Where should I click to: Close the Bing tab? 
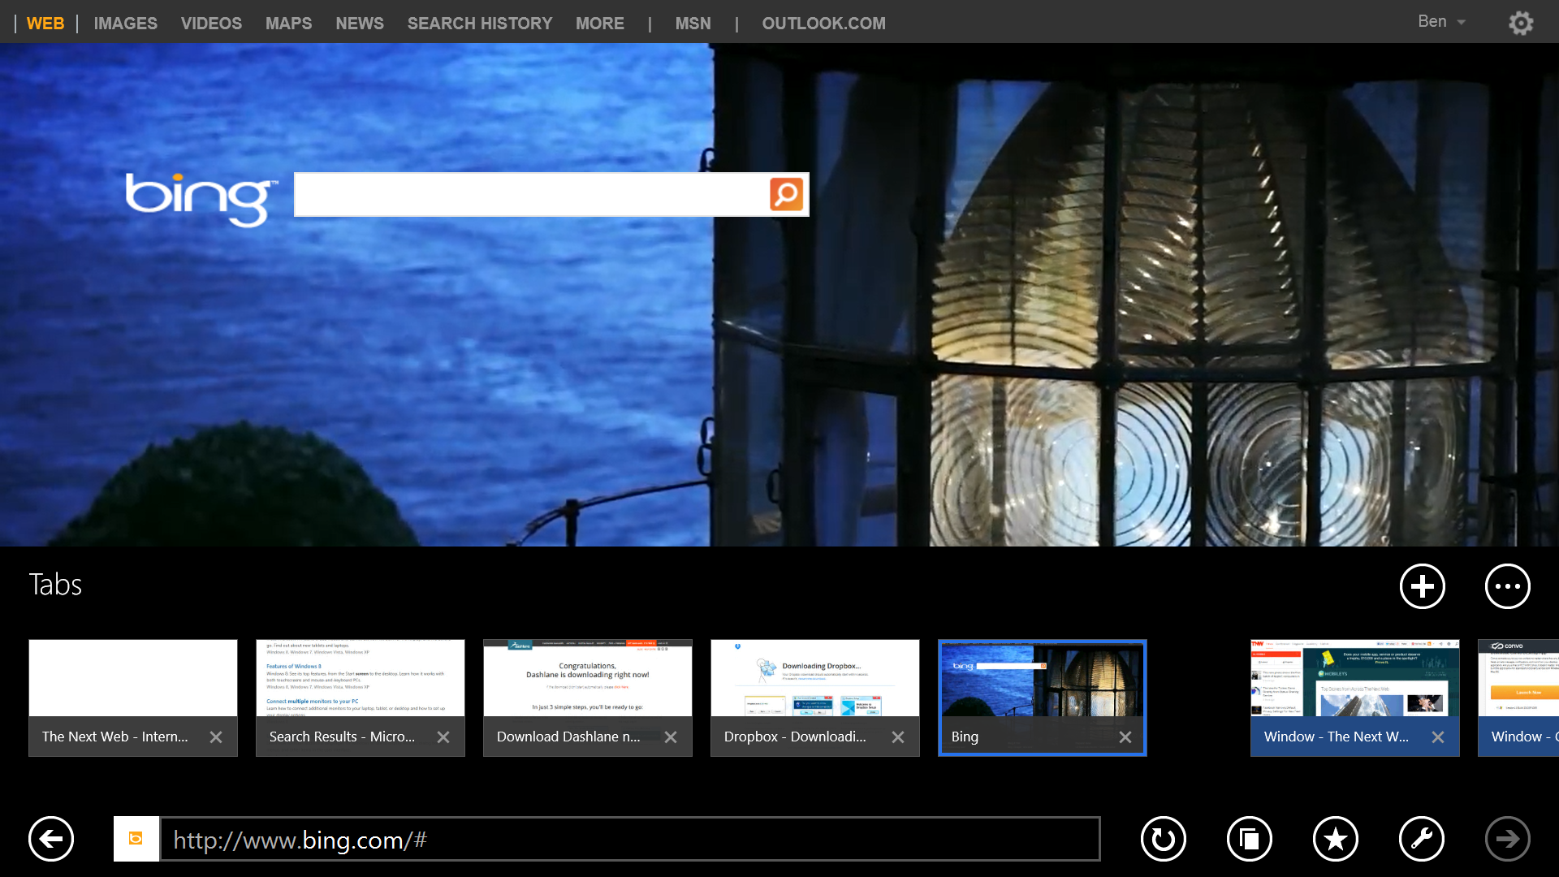tap(1125, 737)
